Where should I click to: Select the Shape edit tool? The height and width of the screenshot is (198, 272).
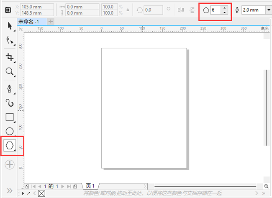(x=10, y=40)
